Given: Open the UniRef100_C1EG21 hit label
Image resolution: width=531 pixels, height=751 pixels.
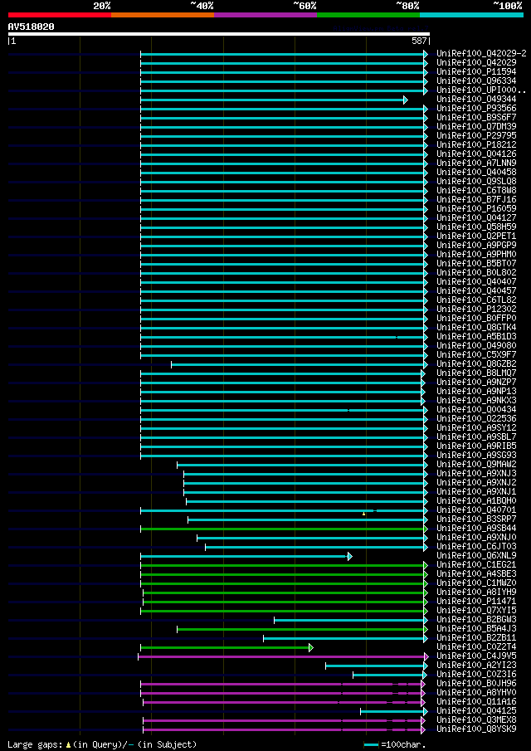Looking at the screenshot, I should point(476,564).
